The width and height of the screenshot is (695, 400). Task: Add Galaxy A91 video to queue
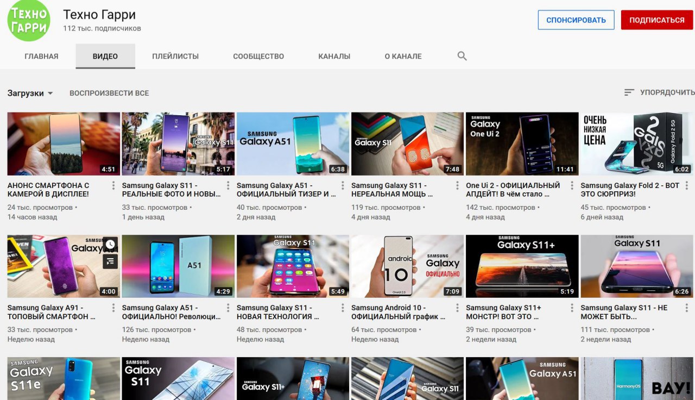[x=110, y=261]
